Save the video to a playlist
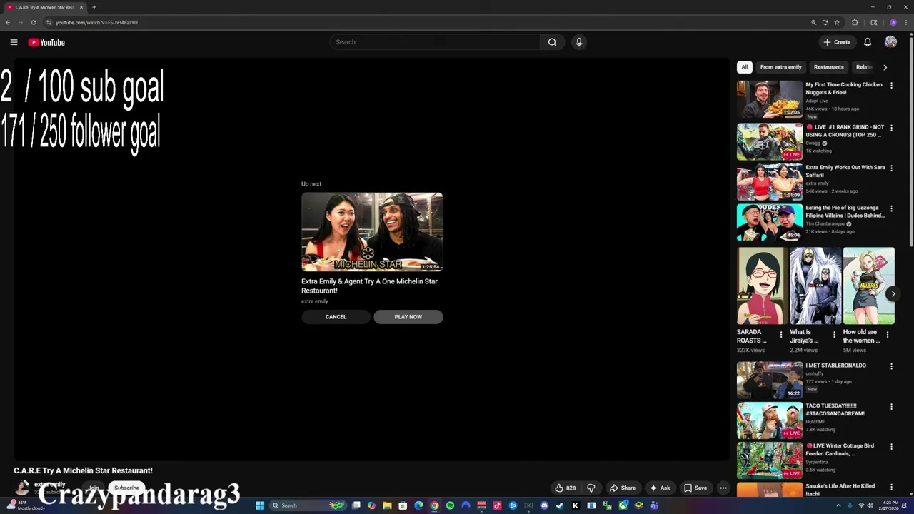The image size is (914, 514). [x=695, y=488]
